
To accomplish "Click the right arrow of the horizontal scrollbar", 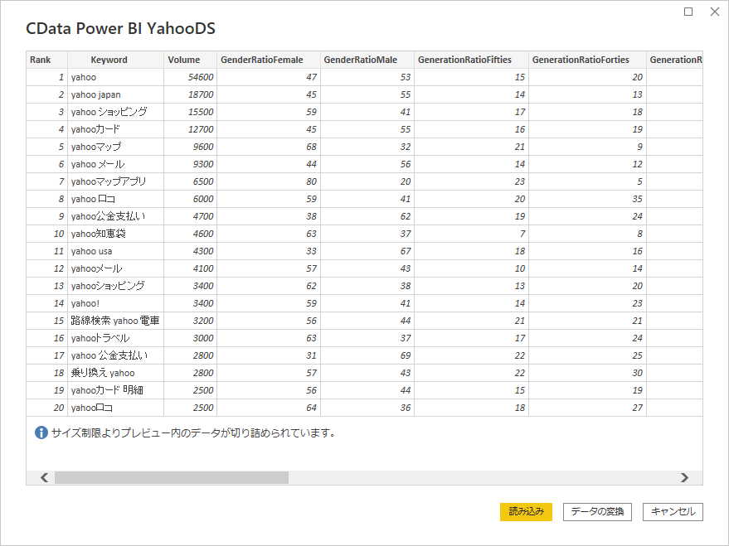I will [684, 477].
